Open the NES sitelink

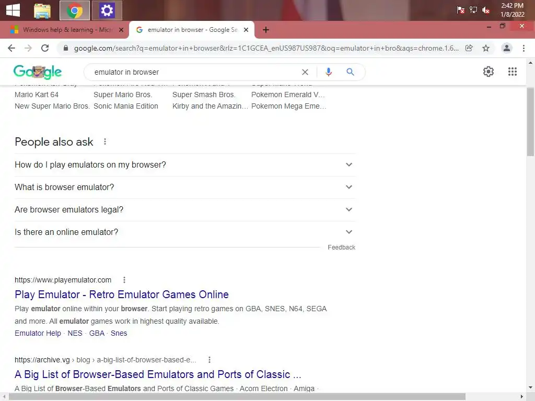click(x=75, y=333)
